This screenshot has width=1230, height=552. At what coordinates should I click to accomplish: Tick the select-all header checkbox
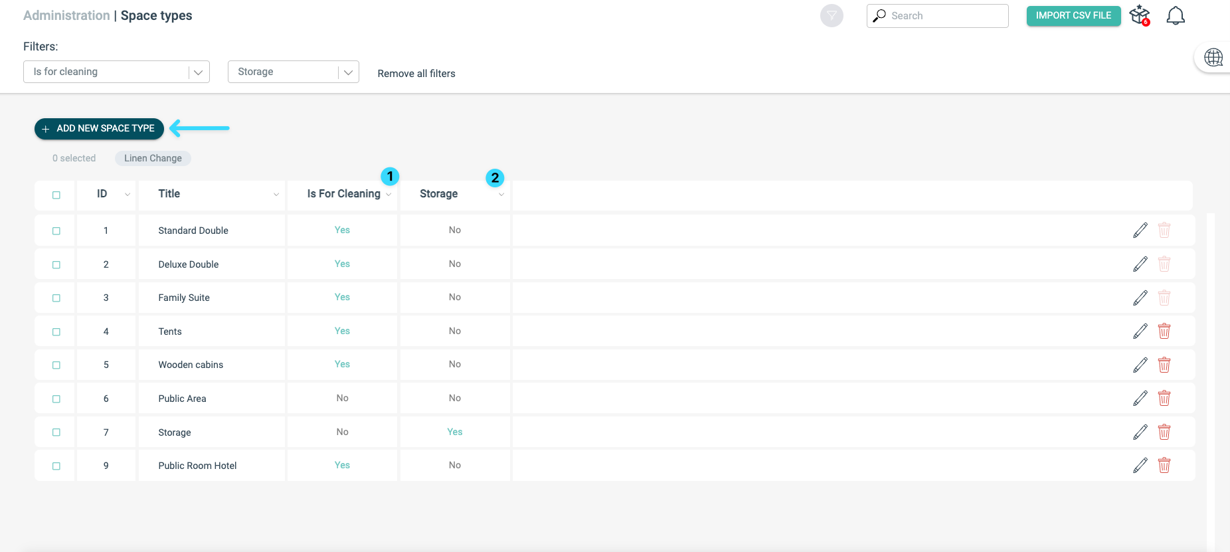[56, 195]
